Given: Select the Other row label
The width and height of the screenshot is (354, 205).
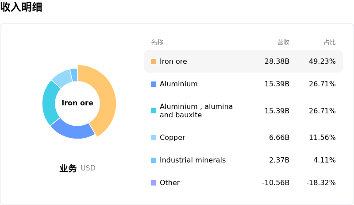Looking at the screenshot, I should coord(169,183).
